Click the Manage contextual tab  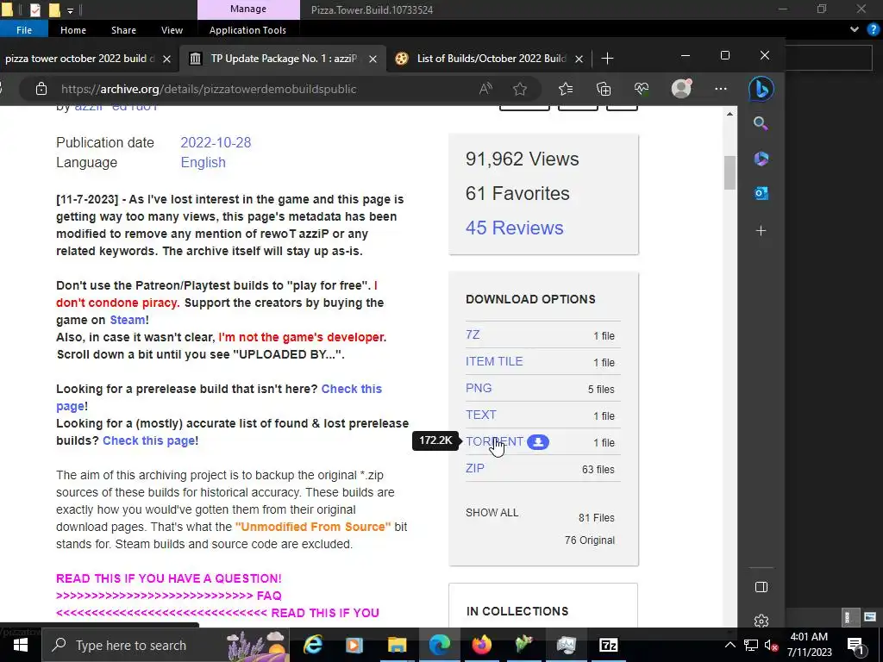248,9
